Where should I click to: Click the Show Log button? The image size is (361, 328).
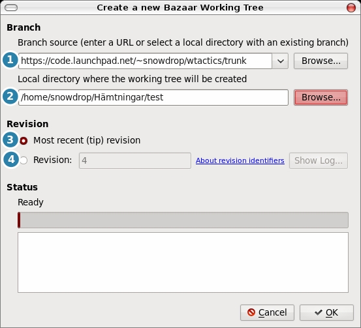pyautogui.click(x=319, y=160)
